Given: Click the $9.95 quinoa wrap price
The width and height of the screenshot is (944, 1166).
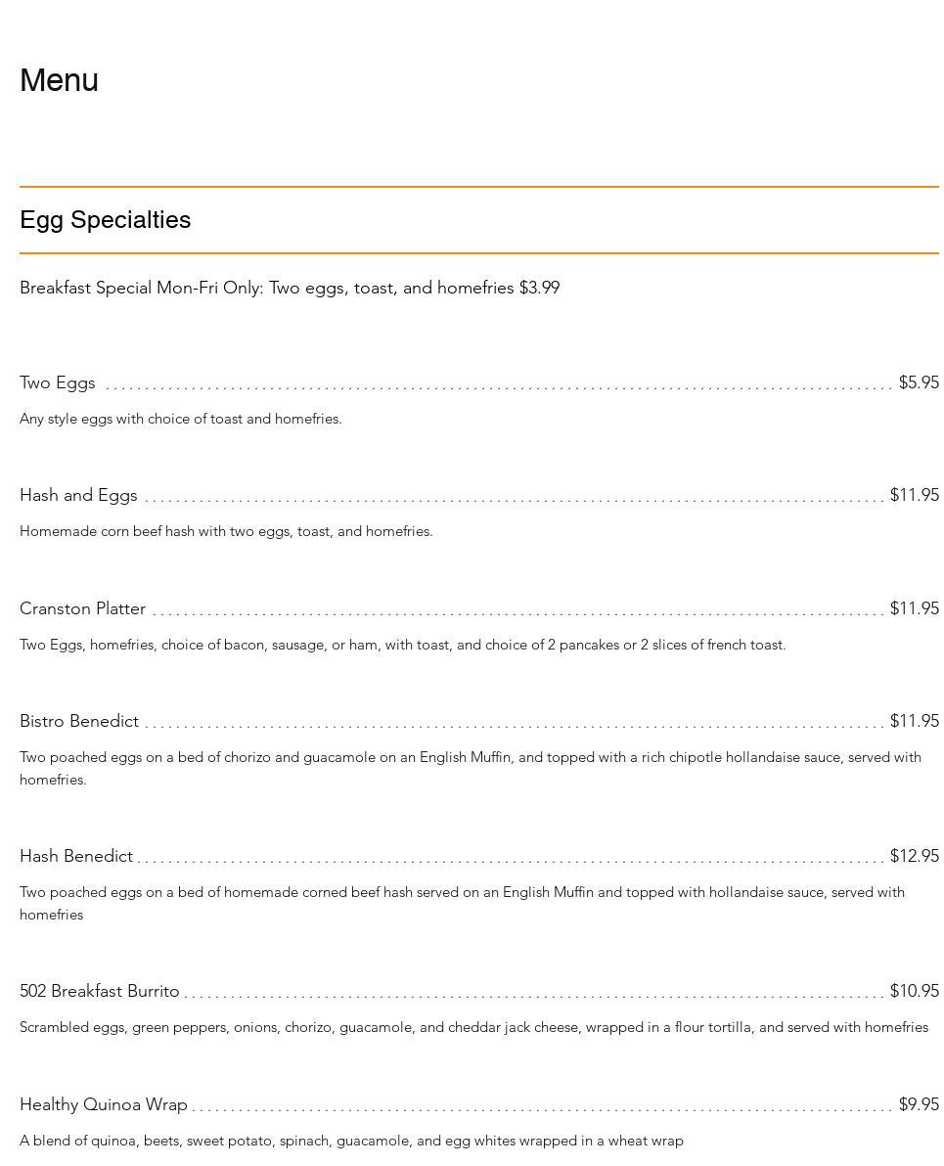Looking at the screenshot, I should click(918, 1104).
